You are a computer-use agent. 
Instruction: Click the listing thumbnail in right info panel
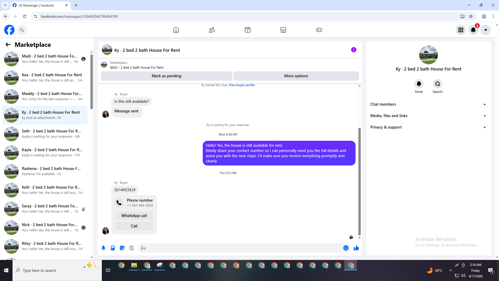pos(428,55)
